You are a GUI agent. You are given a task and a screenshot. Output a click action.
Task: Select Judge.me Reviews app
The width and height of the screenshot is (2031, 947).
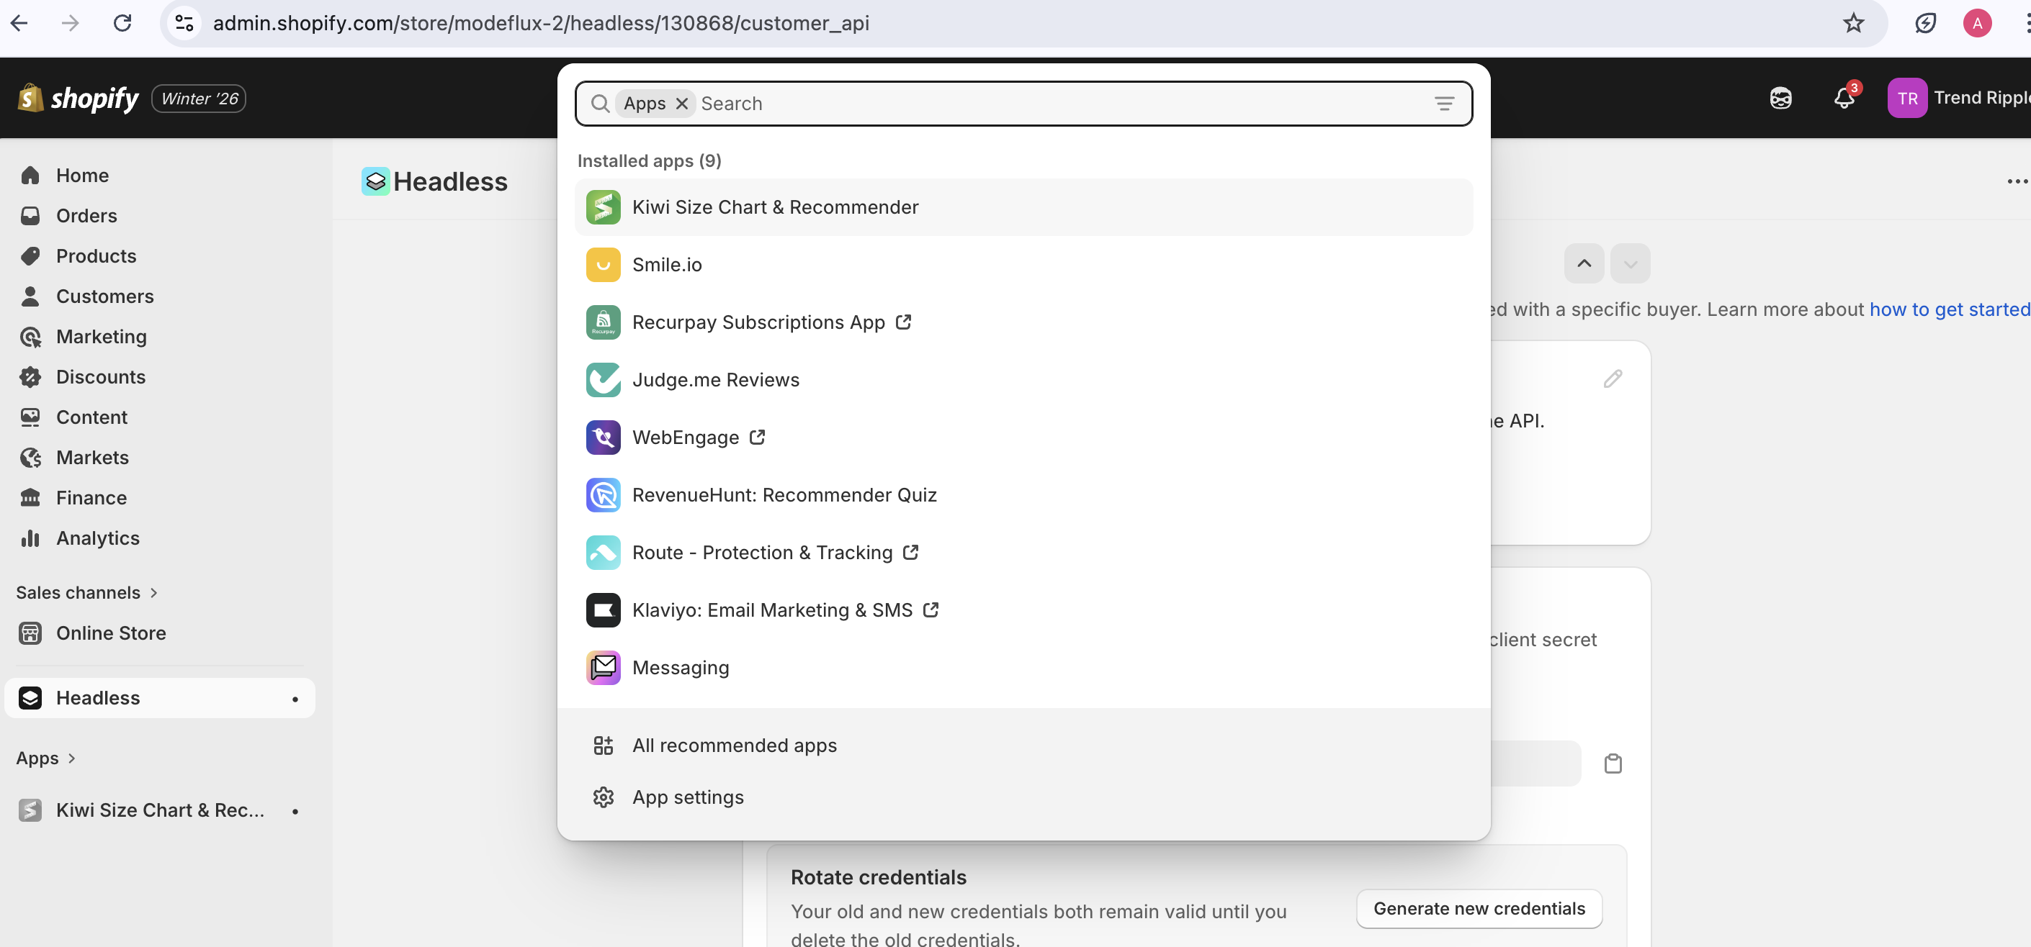715,380
